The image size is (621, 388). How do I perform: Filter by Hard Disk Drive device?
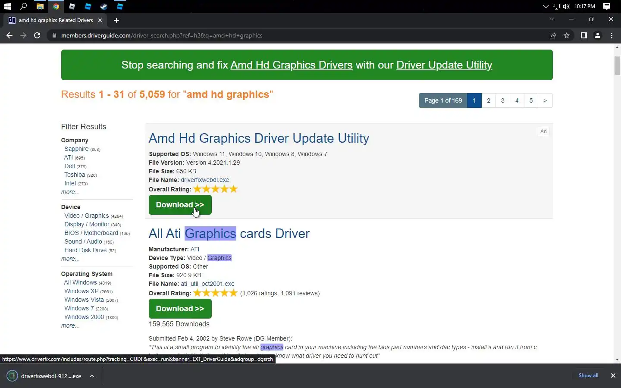[x=85, y=250]
